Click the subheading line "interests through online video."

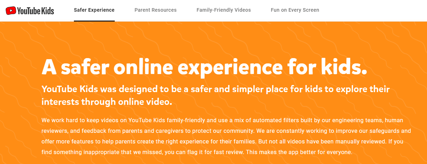[x=107, y=102]
